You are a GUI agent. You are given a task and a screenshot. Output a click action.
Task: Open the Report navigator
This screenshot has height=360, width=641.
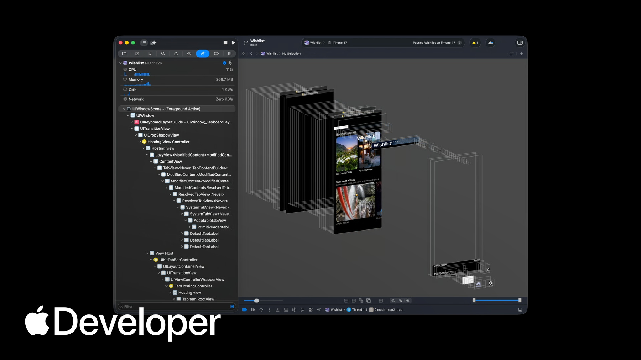(230, 54)
